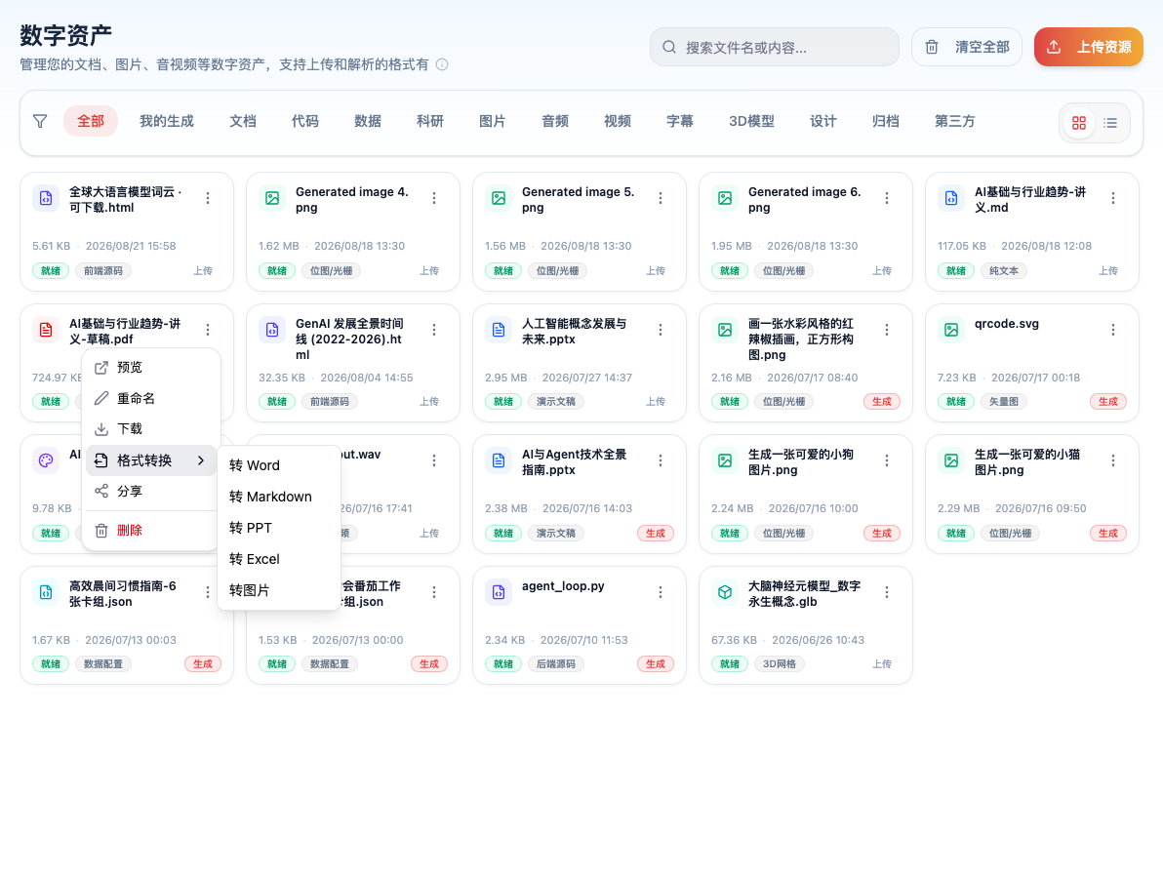Click the red PDF icon of AI基础与行业趋势-草稿.pdf
1163x878 pixels.
coord(46,330)
